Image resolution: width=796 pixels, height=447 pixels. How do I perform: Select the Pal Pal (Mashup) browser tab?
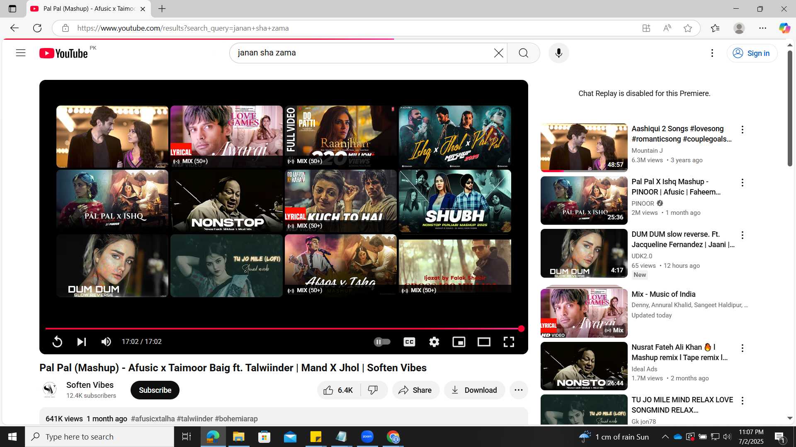88,9
